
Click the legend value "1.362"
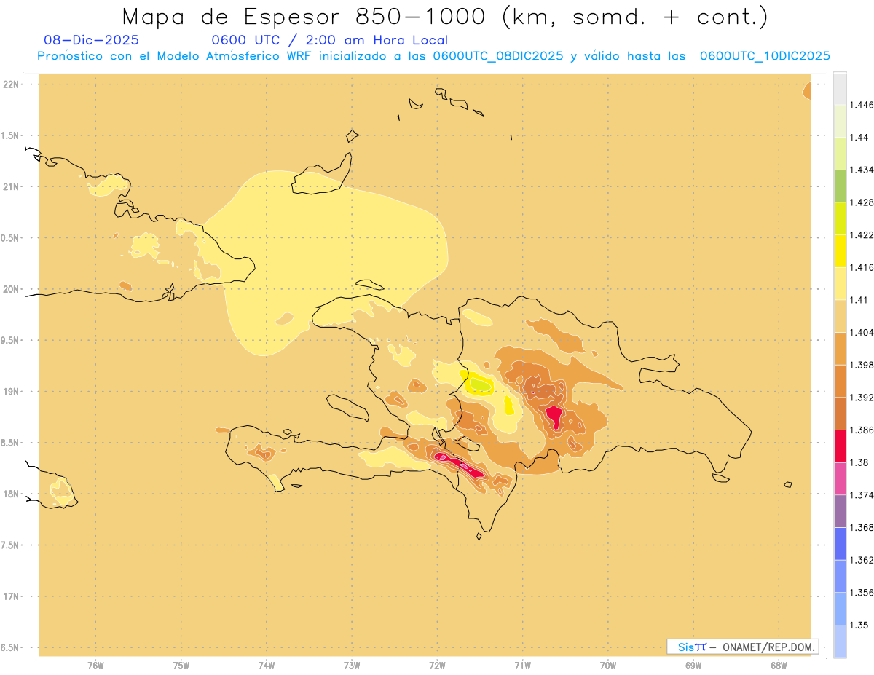(862, 560)
